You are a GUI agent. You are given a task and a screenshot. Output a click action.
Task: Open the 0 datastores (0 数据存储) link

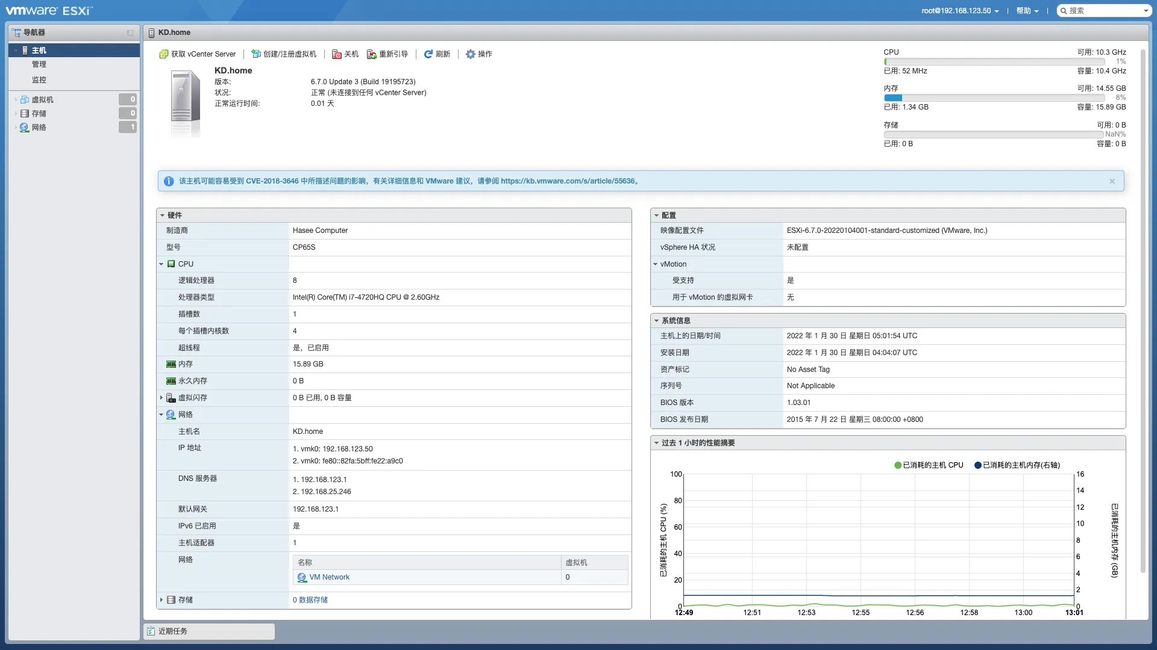click(x=310, y=600)
